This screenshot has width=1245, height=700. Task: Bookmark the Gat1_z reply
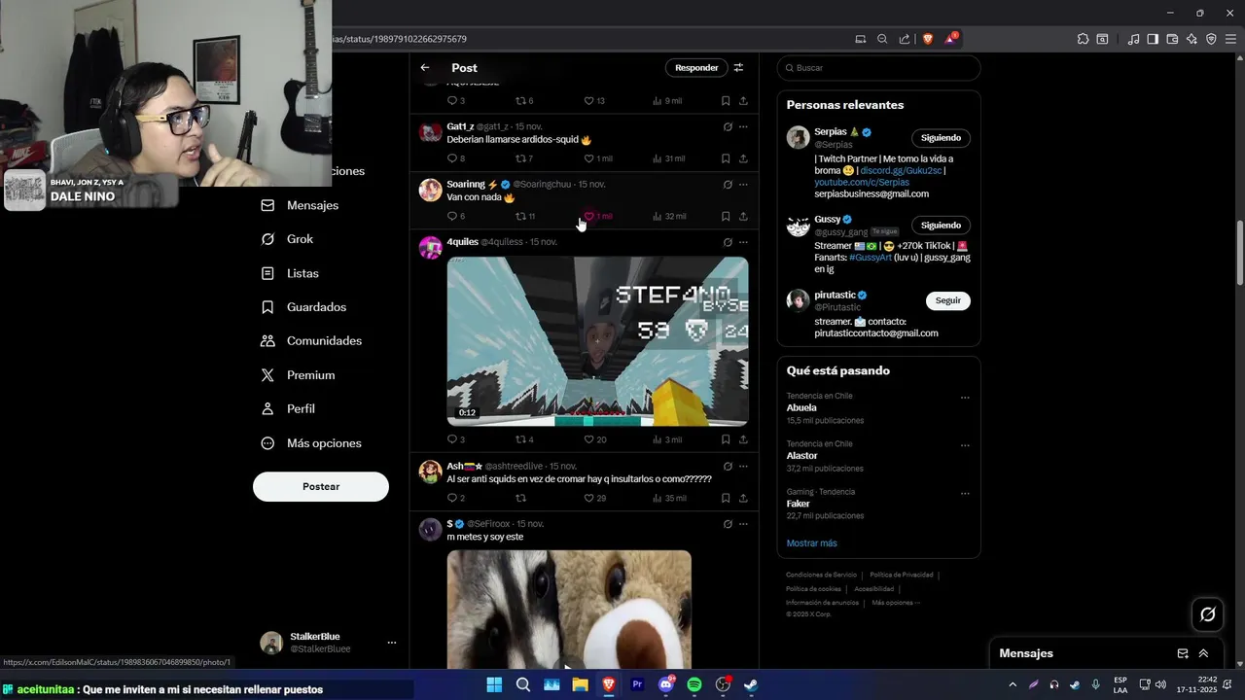coord(726,158)
